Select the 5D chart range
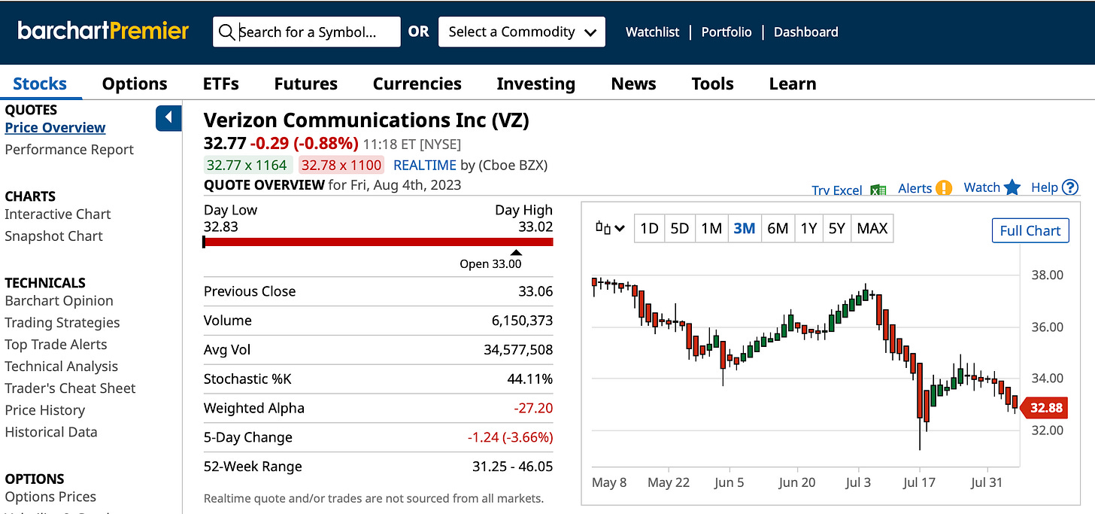The height and width of the screenshot is (514, 1095). point(679,228)
